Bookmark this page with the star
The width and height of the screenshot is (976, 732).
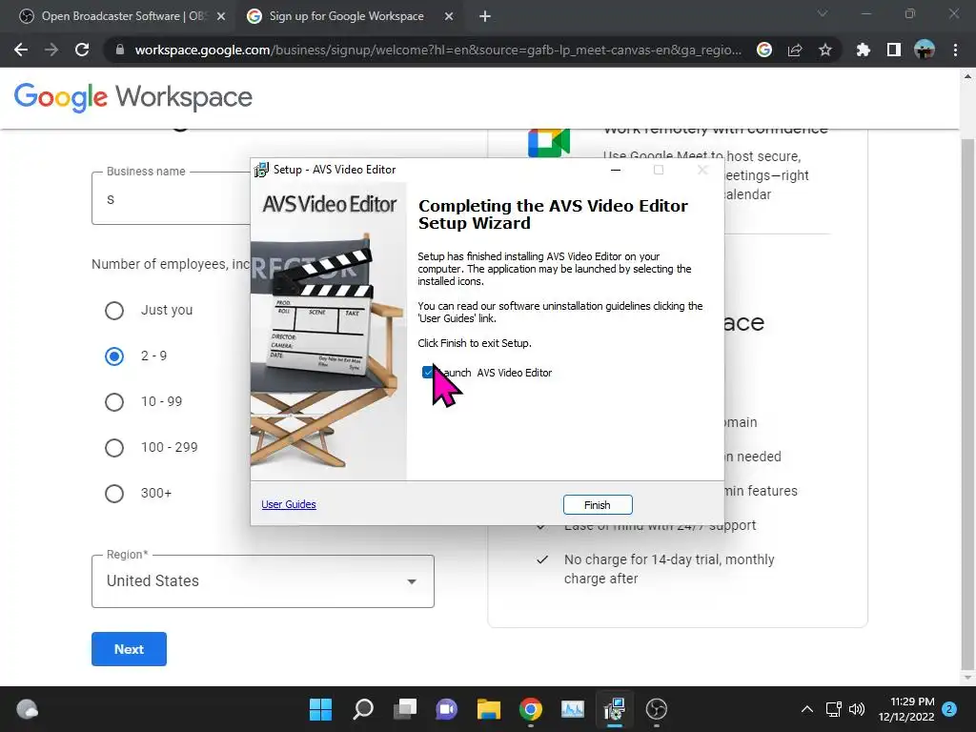click(825, 50)
